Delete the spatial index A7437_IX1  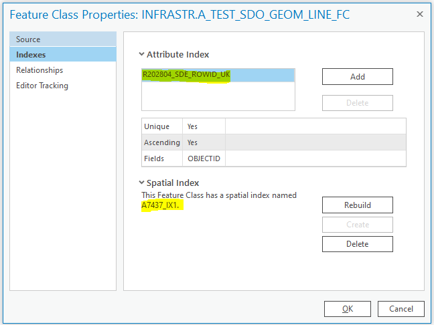pyautogui.click(x=357, y=244)
